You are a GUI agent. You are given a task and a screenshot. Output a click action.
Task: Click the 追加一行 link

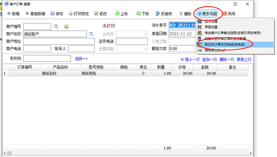click(209, 60)
